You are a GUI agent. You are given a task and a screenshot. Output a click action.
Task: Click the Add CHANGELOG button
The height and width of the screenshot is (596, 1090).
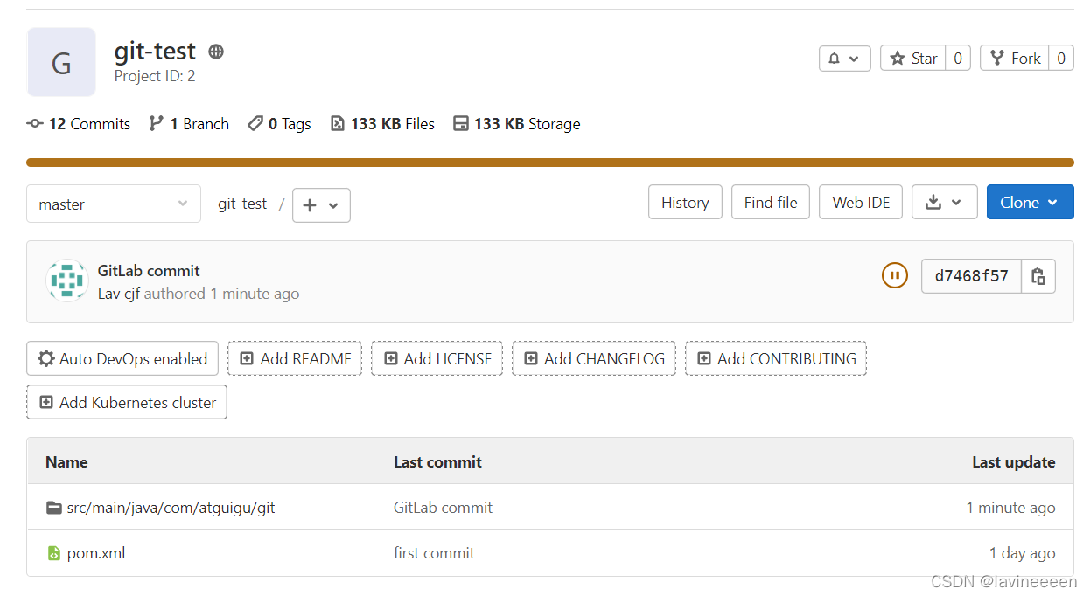click(x=594, y=358)
